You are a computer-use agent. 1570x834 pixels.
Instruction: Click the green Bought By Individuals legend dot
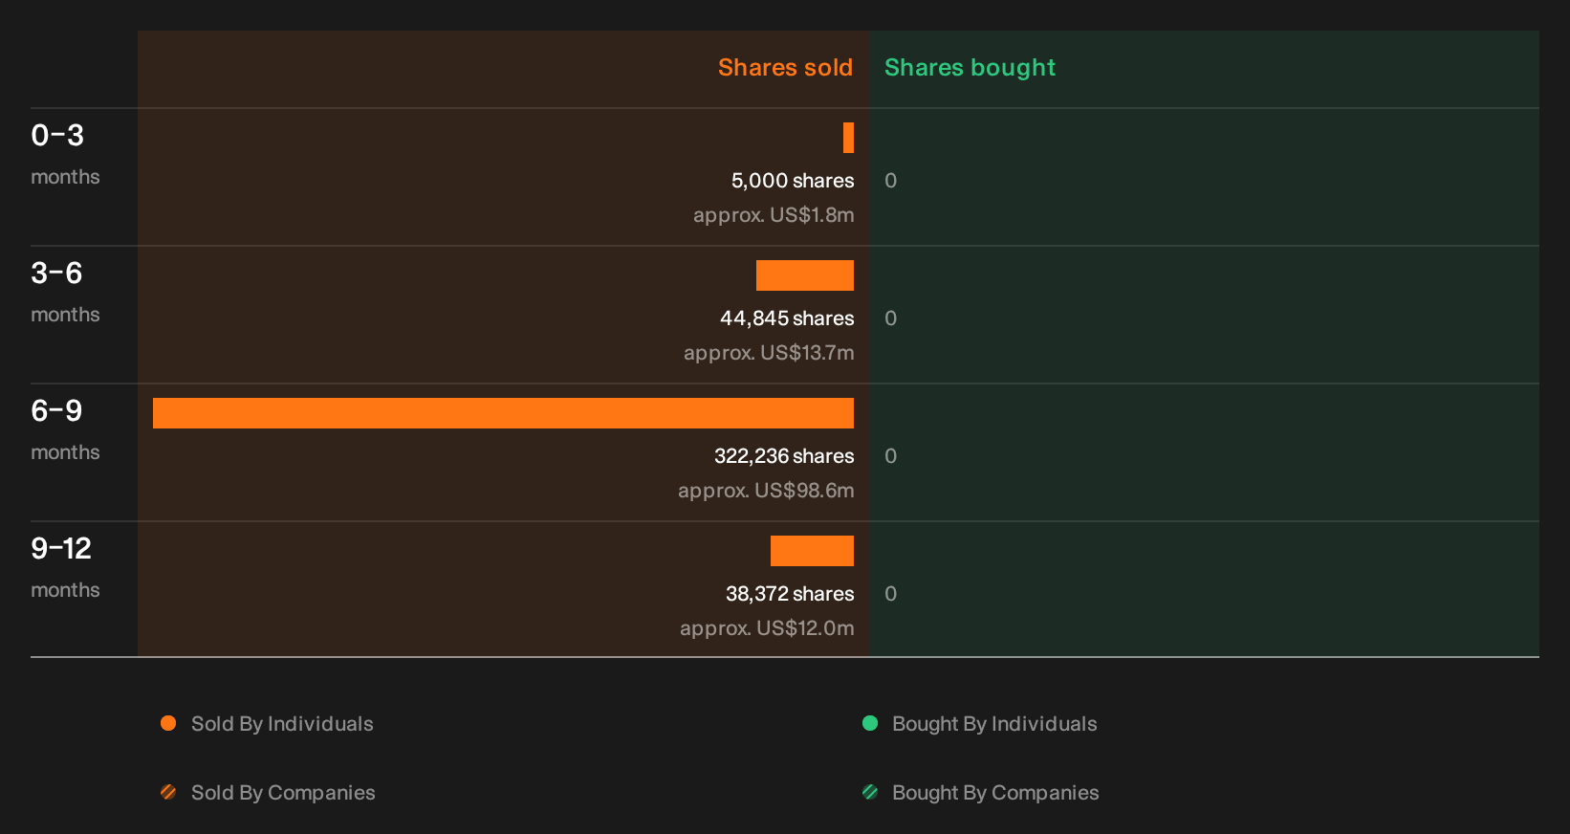870,723
